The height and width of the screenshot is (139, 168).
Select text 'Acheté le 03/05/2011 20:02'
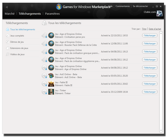tap(114, 84)
